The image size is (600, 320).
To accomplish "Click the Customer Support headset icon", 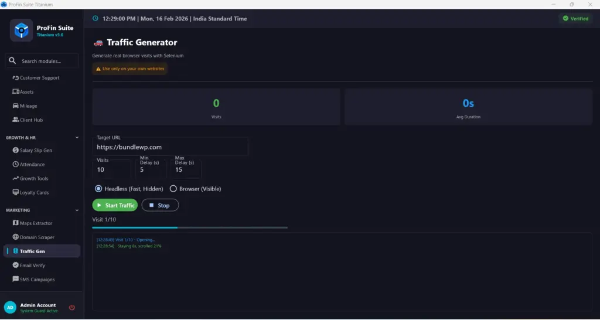I will pos(16,78).
